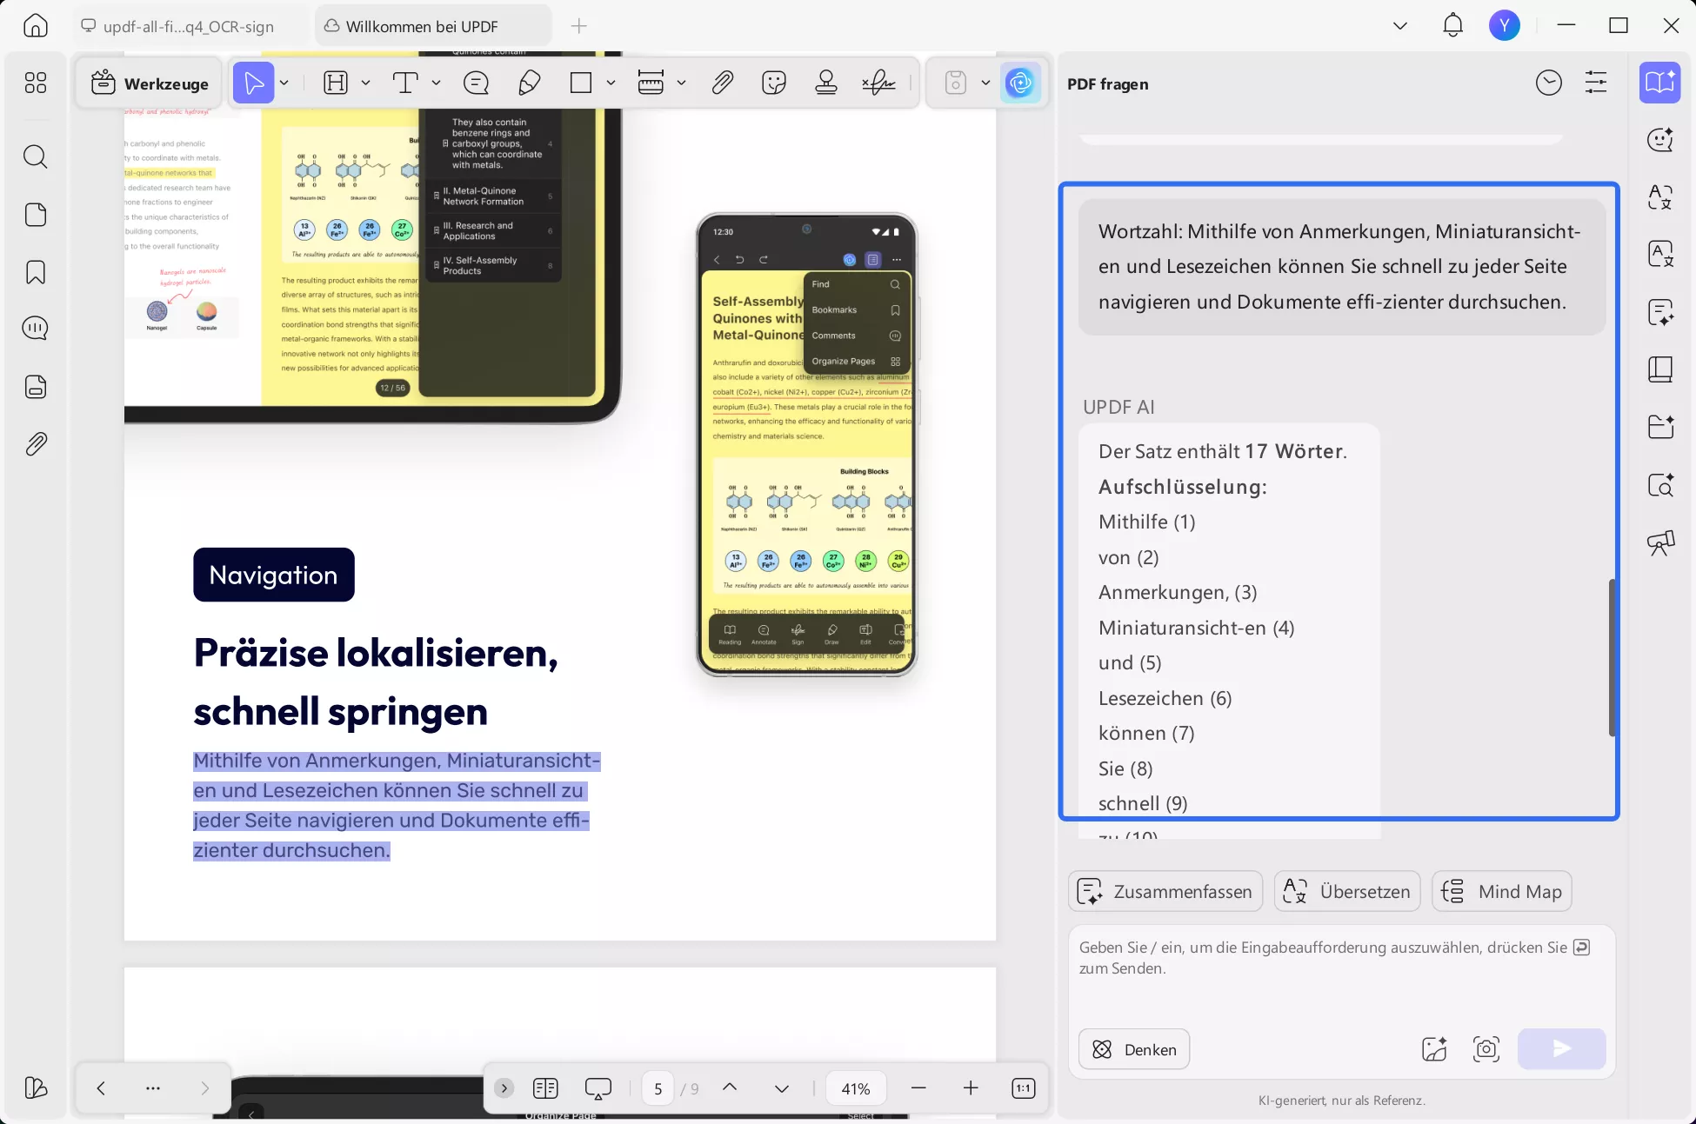Screen dimensions: 1696x1124
Task: Click the screenshot capture icon in chat
Action: point(1486,1049)
